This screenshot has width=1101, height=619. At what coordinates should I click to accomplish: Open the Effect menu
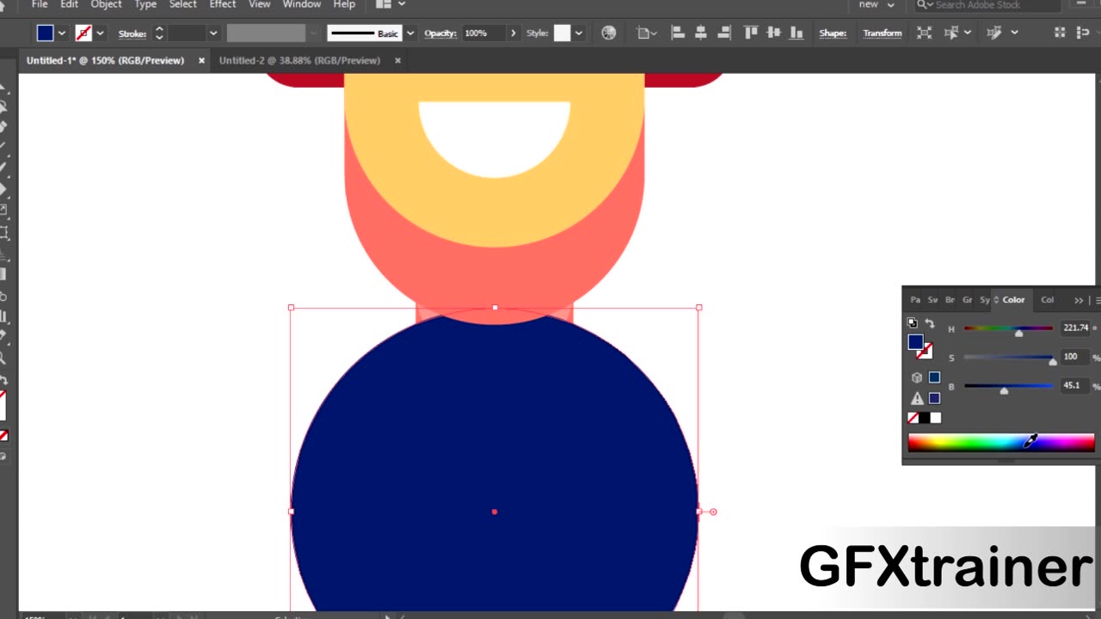coord(222,4)
